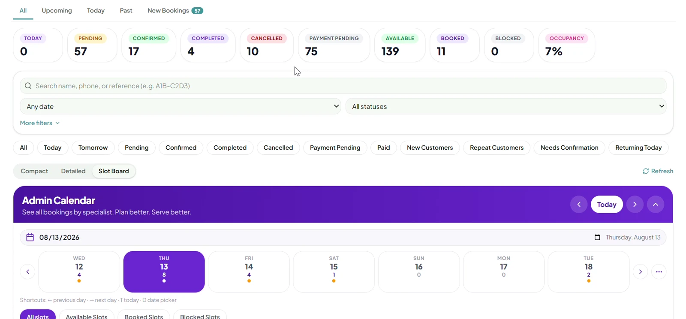686x319 pixels.
Task: Select the Detailed view
Action: pos(73,171)
